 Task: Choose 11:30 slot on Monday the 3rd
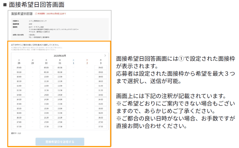101,90
